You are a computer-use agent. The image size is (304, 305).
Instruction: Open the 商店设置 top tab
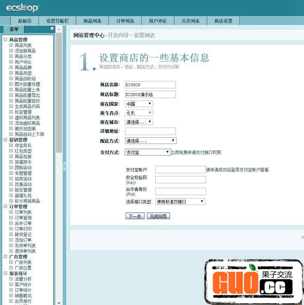pos(223,21)
